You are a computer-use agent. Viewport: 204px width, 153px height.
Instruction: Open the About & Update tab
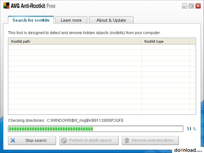click(111, 20)
